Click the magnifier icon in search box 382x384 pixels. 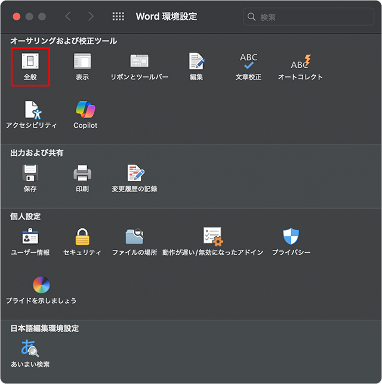click(251, 17)
